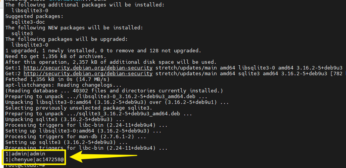The width and height of the screenshot is (346, 168).
Task: Click the "After this operation" disk space line
Action: [x=111, y=62]
